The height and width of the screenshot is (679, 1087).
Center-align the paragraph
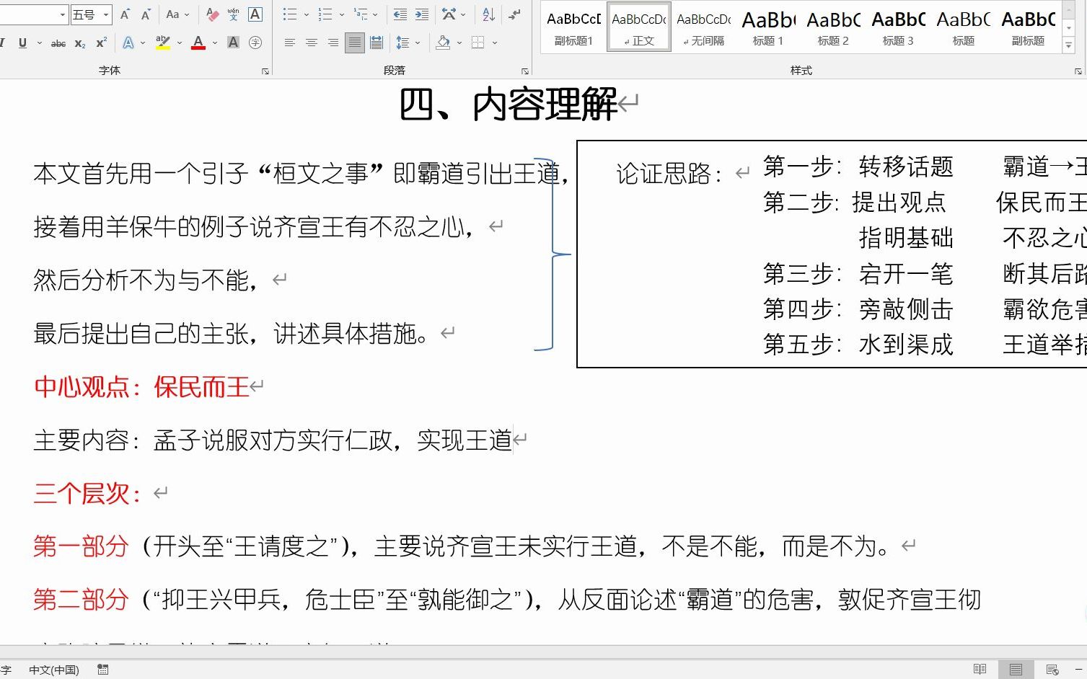tap(311, 43)
